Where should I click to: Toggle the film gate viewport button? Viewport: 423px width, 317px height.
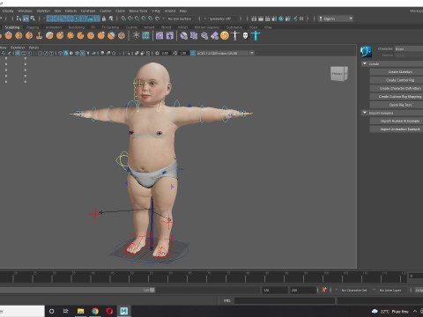[23, 53]
